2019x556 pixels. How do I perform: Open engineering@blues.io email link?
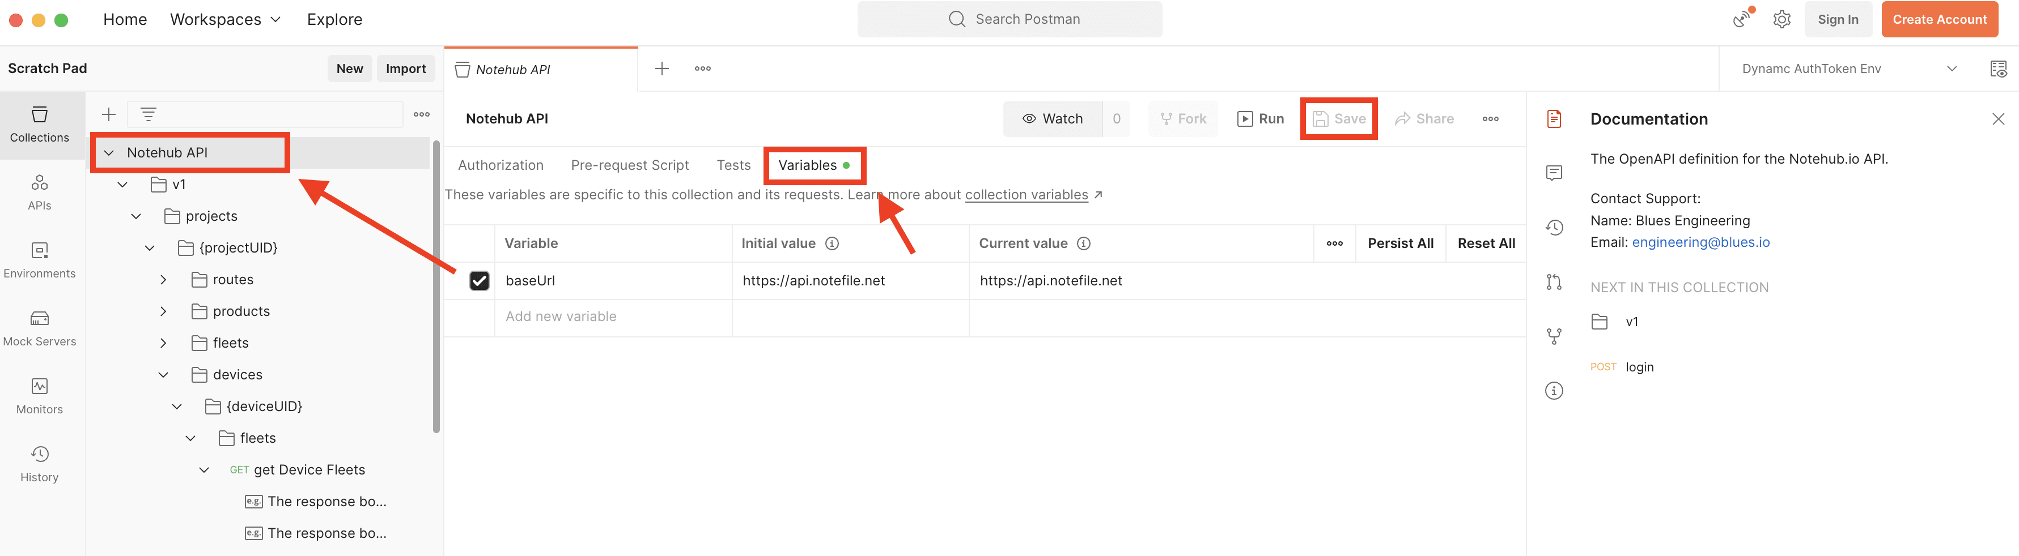(x=1700, y=243)
